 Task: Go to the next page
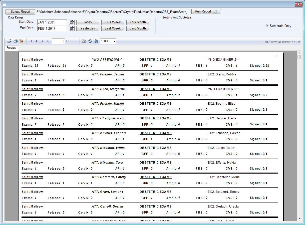click(x=42, y=41)
